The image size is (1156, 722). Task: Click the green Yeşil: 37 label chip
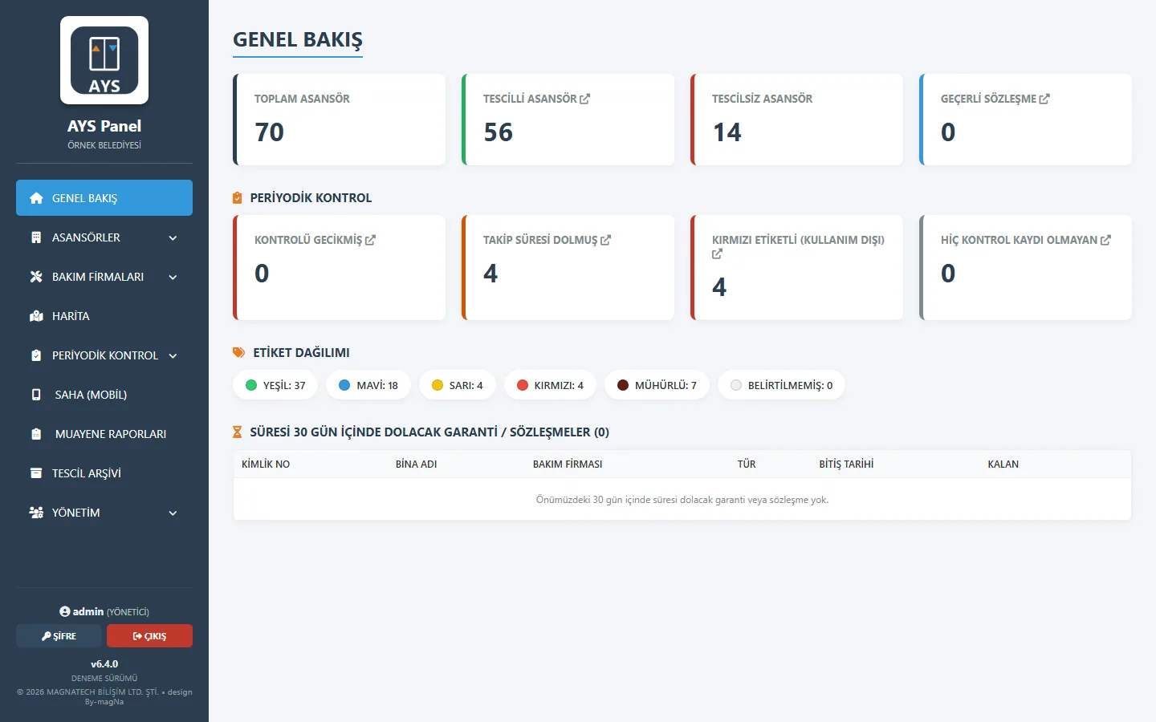275,385
